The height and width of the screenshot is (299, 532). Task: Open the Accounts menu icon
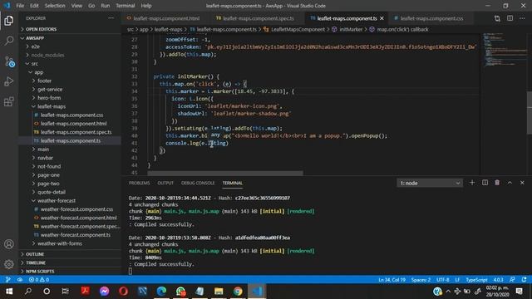coord(9,244)
